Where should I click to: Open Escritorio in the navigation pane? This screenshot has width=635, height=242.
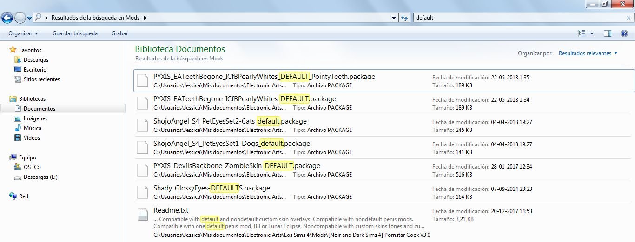pos(35,70)
